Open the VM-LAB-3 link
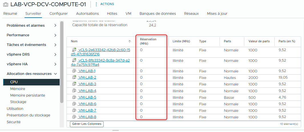Image resolution: width=304 pixels, height=132 pixels. pyautogui.click(x=87, y=84)
